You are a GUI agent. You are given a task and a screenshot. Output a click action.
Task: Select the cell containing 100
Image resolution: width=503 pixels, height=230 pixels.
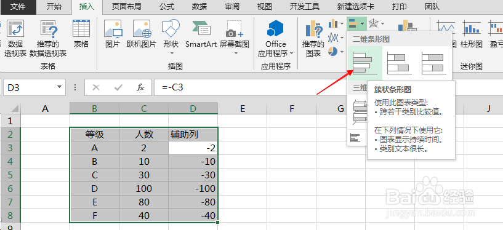pos(143,189)
